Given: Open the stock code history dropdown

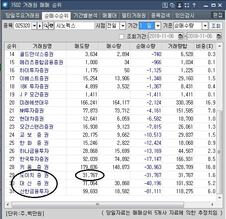Looking at the screenshot, I should (x=34, y=26).
